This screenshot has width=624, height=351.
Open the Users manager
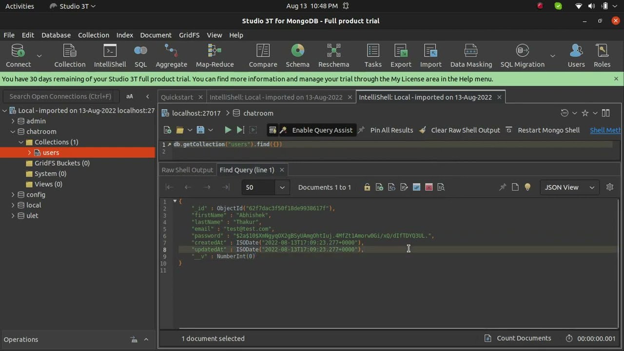click(576, 56)
